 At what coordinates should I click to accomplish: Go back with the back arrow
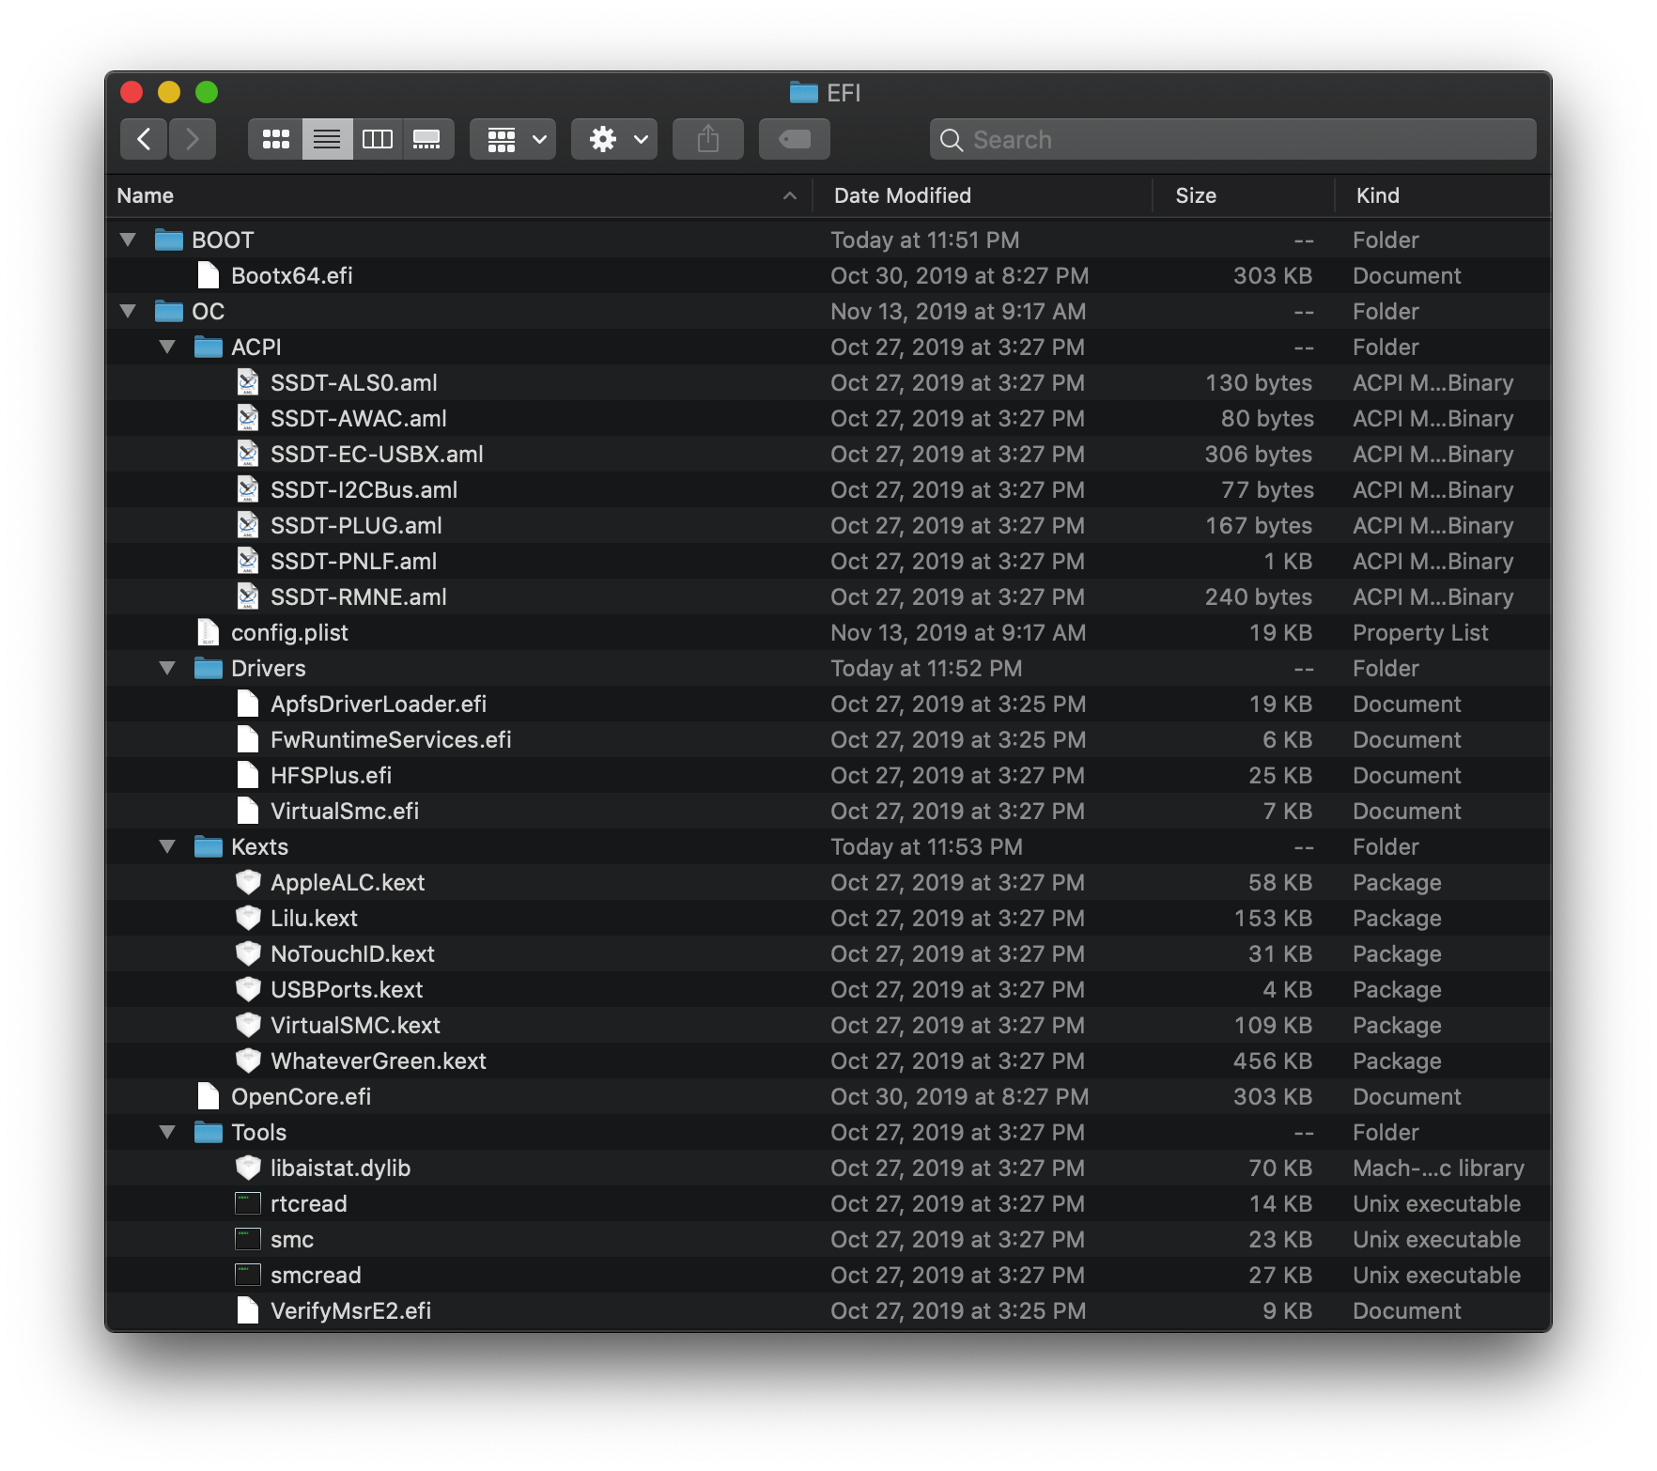(x=144, y=140)
